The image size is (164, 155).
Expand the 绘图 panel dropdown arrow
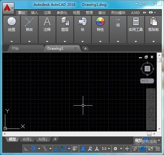point(12,42)
